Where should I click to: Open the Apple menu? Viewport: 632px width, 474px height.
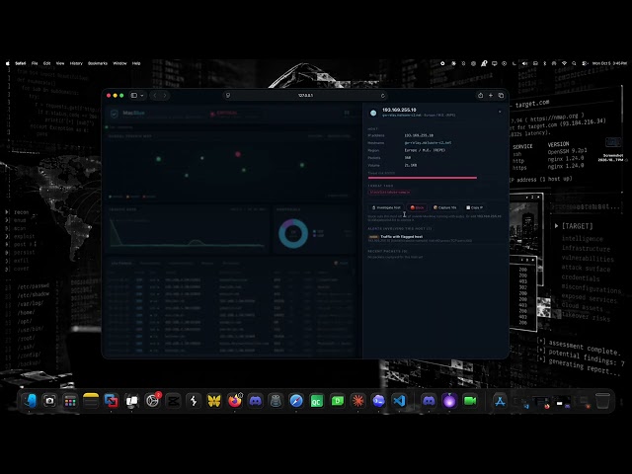pos(8,63)
